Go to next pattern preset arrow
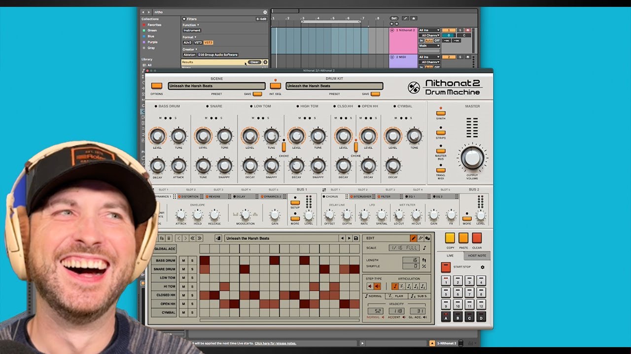This screenshot has height=354, width=631. tap(349, 238)
